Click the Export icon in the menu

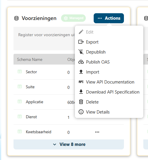point(81,42)
